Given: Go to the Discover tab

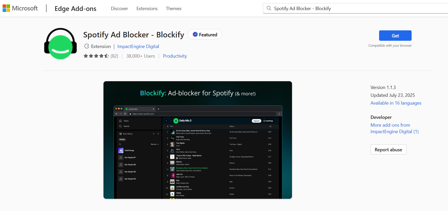Looking at the screenshot, I should click(119, 9).
